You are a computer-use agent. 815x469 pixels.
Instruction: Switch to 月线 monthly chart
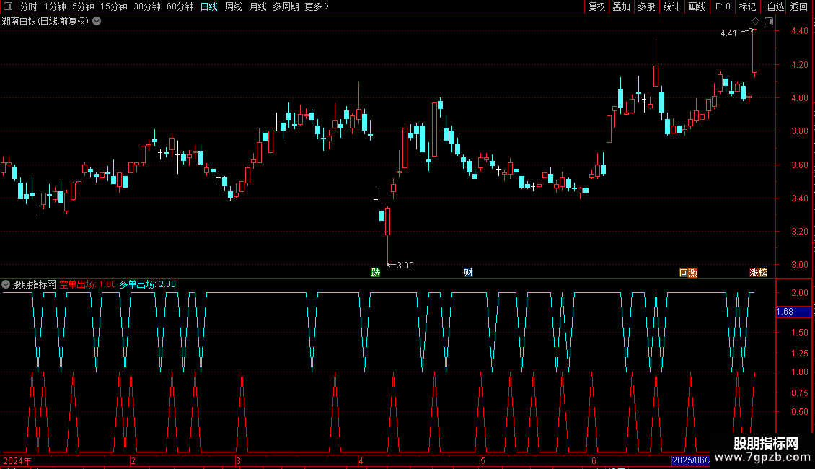tap(257, 6)
